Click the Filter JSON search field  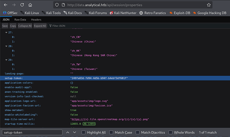pos(59,26)
